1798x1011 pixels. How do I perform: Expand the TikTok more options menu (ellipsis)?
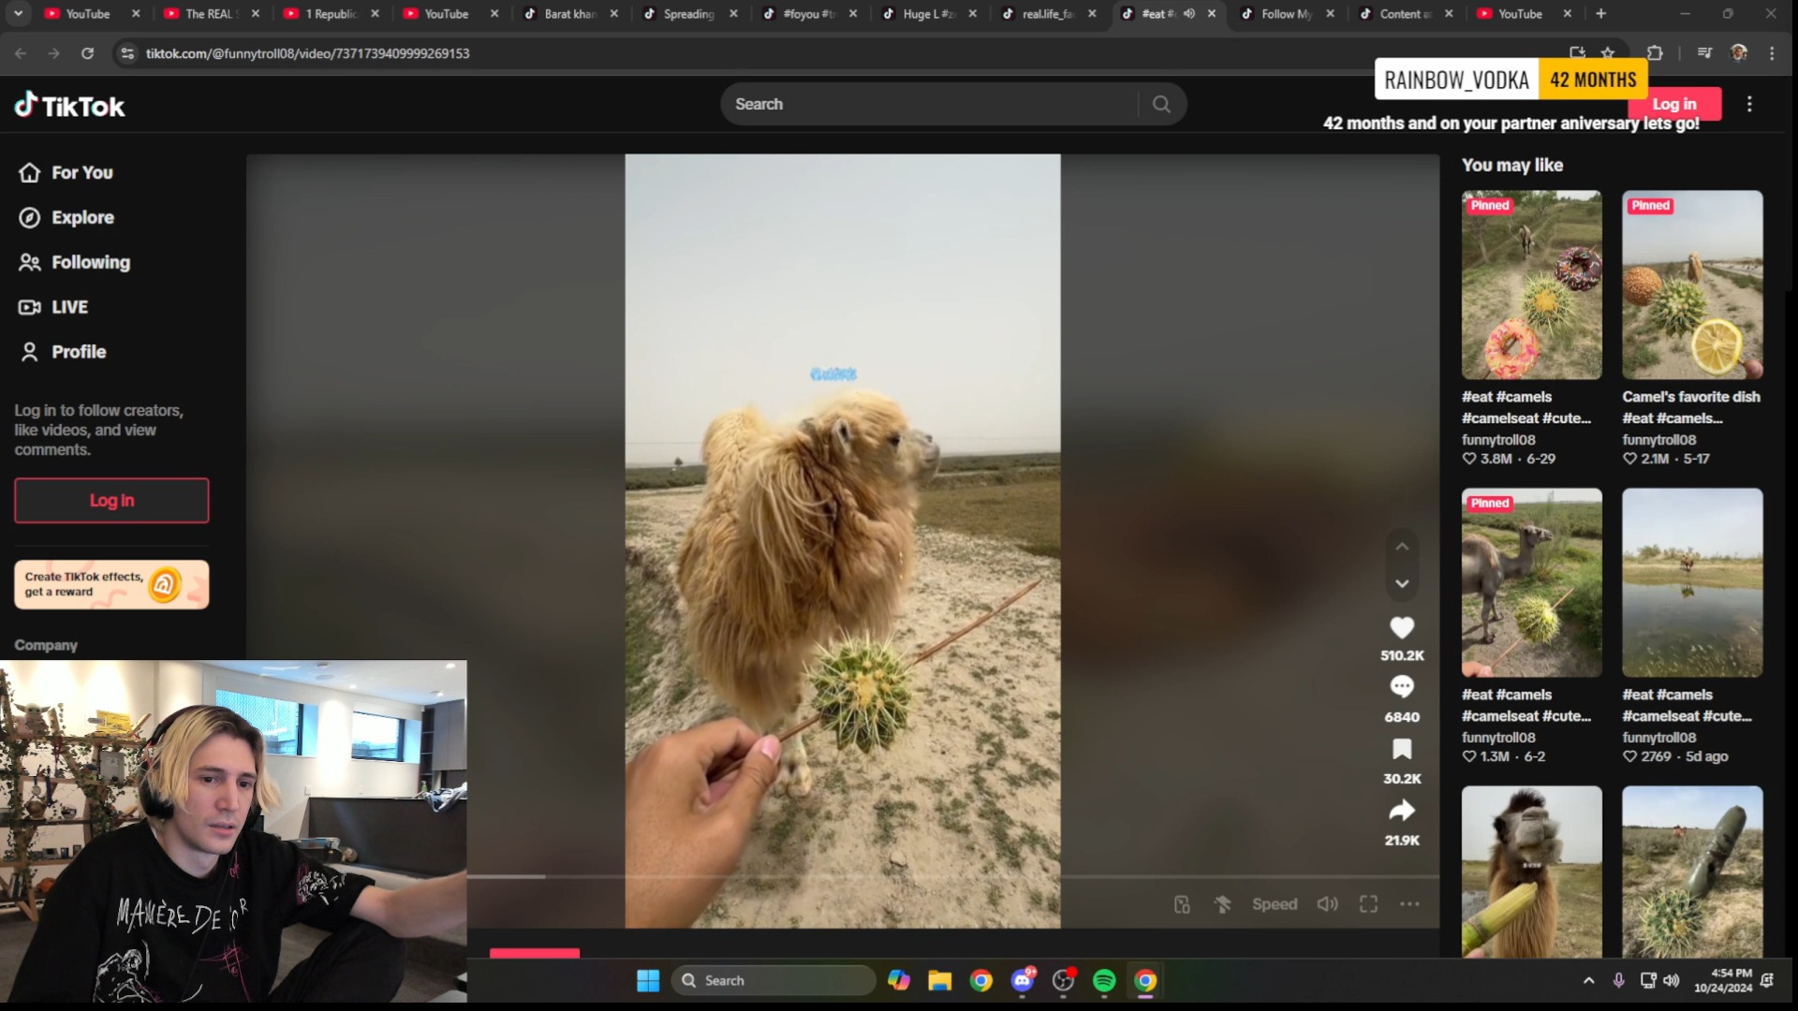[1409, 903]
